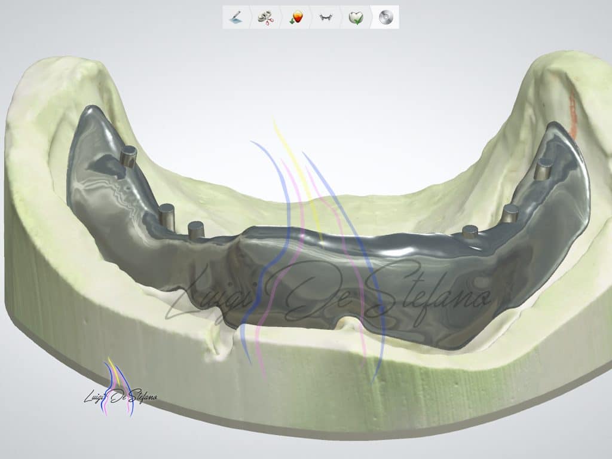
Task: Click the right implant post nearest the center
Action: click(470, 231)
